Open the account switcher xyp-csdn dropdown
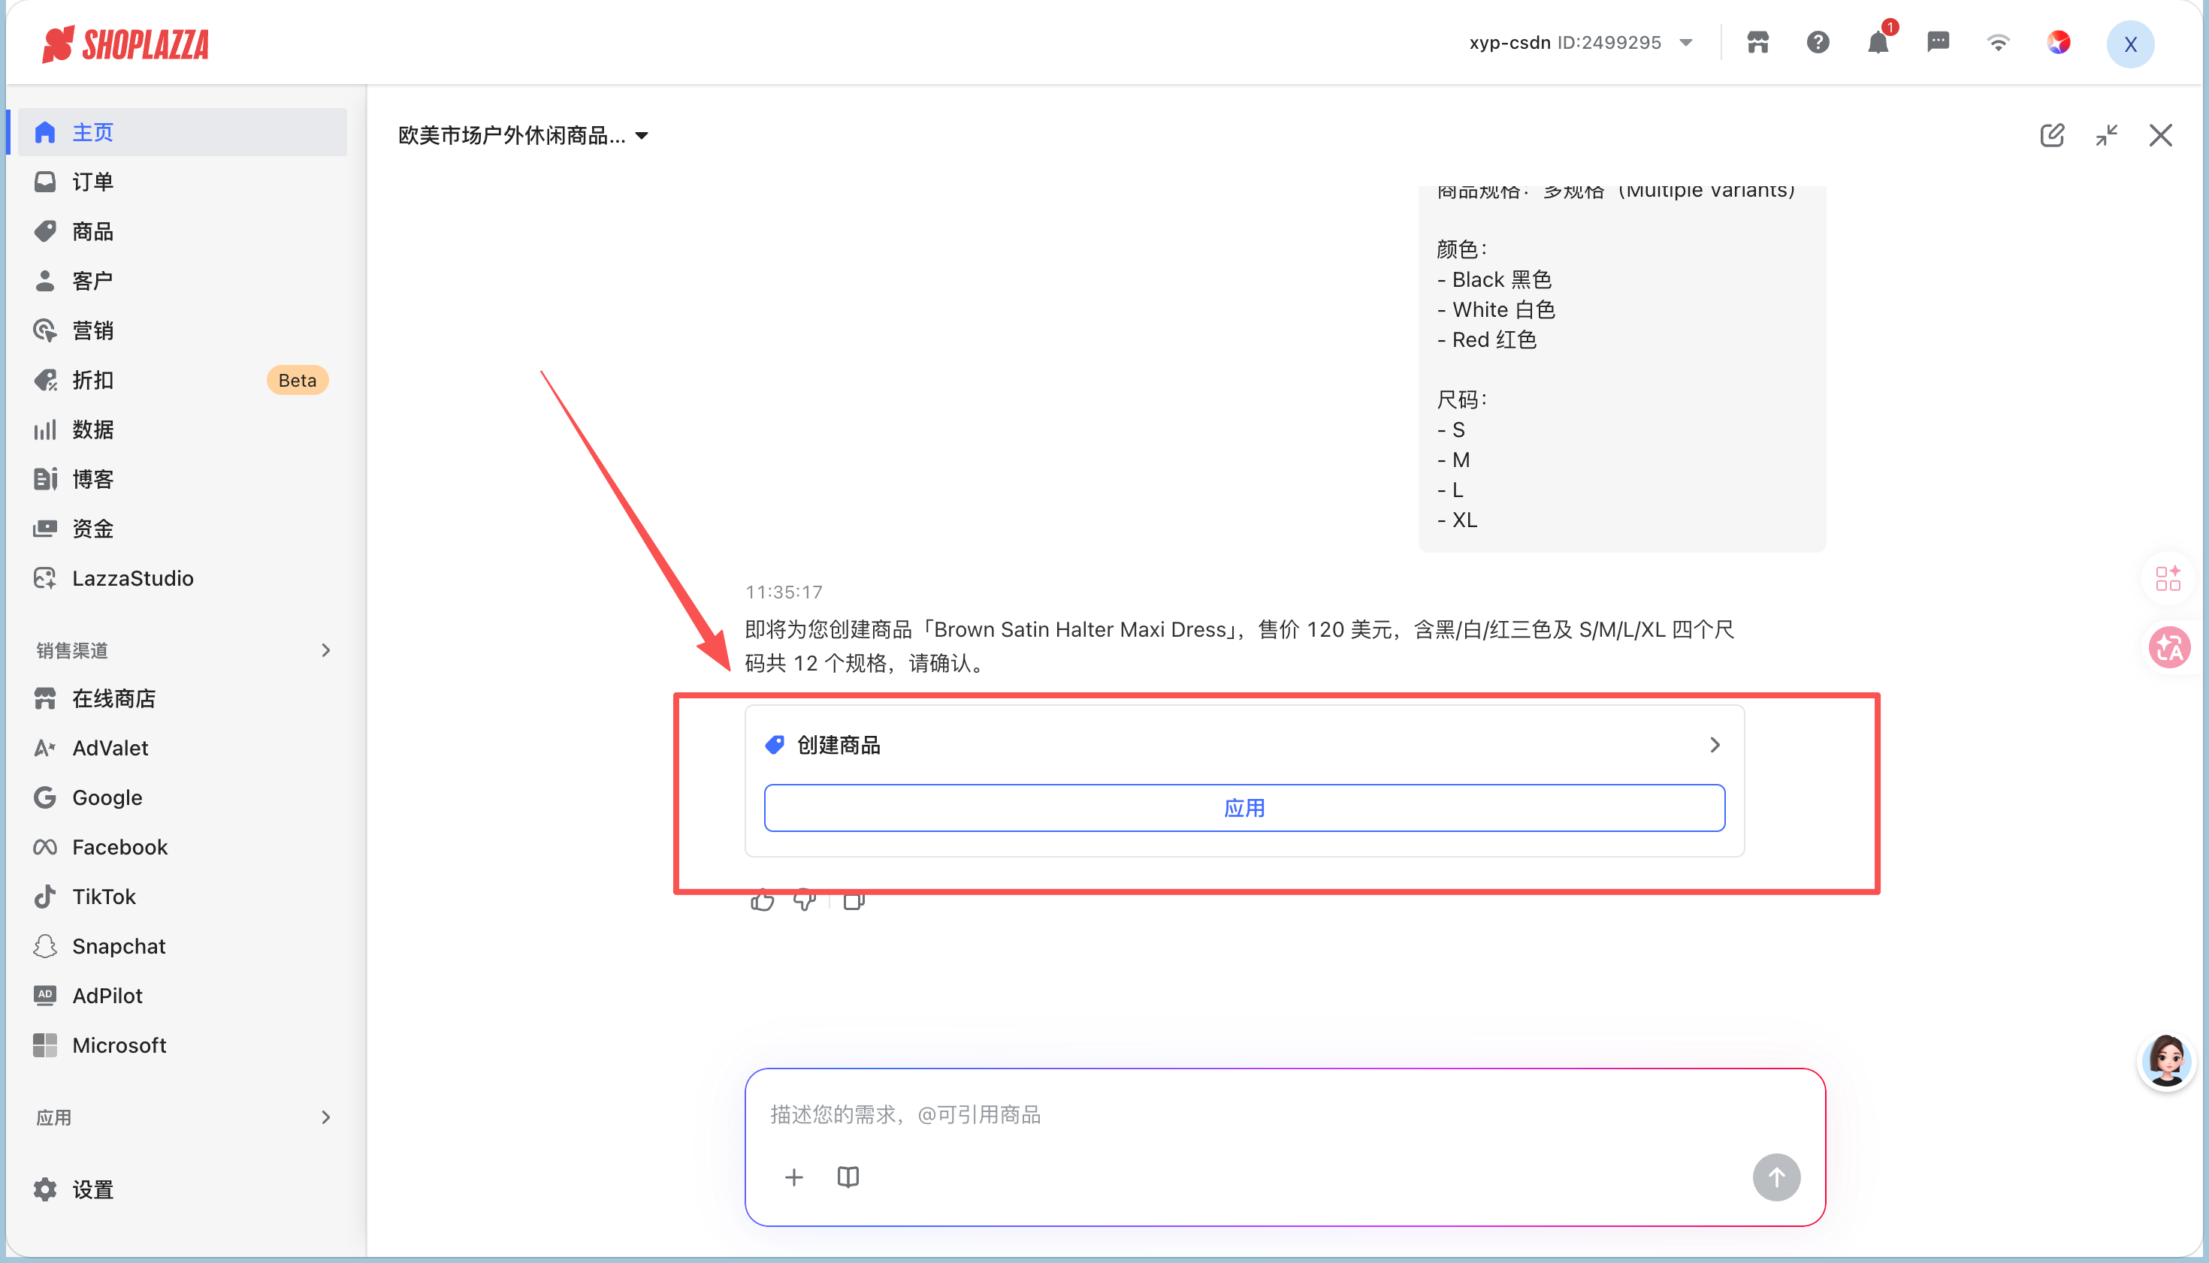 click(1581, 43)
